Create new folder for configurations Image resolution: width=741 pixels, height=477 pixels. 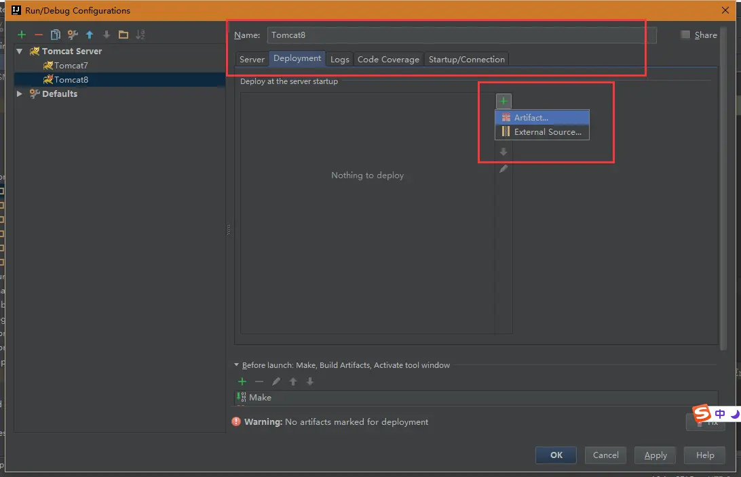click(x=123, y=35)
